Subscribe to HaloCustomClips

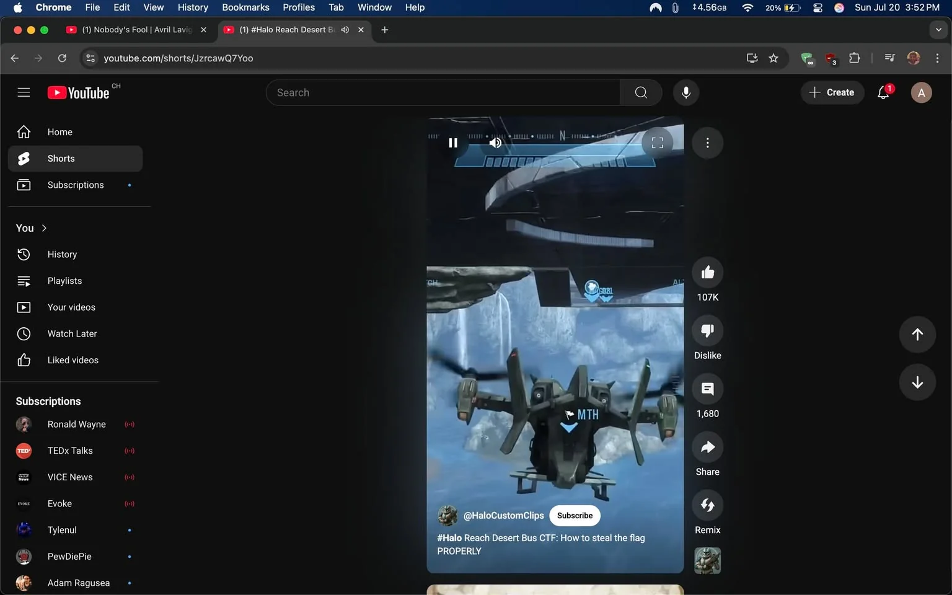tap(575, 516)
